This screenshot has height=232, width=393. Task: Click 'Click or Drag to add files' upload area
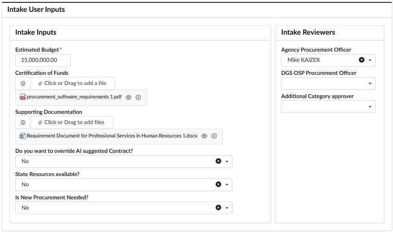tap(72, 122)
